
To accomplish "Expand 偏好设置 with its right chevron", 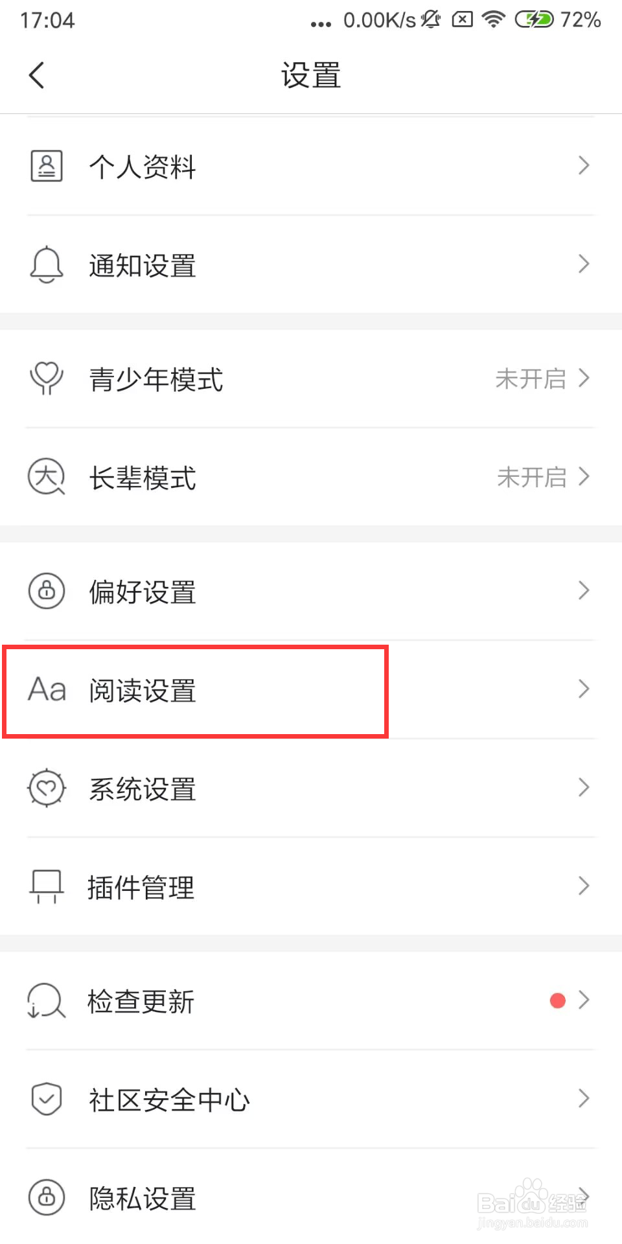I will [x=584, y=591].
